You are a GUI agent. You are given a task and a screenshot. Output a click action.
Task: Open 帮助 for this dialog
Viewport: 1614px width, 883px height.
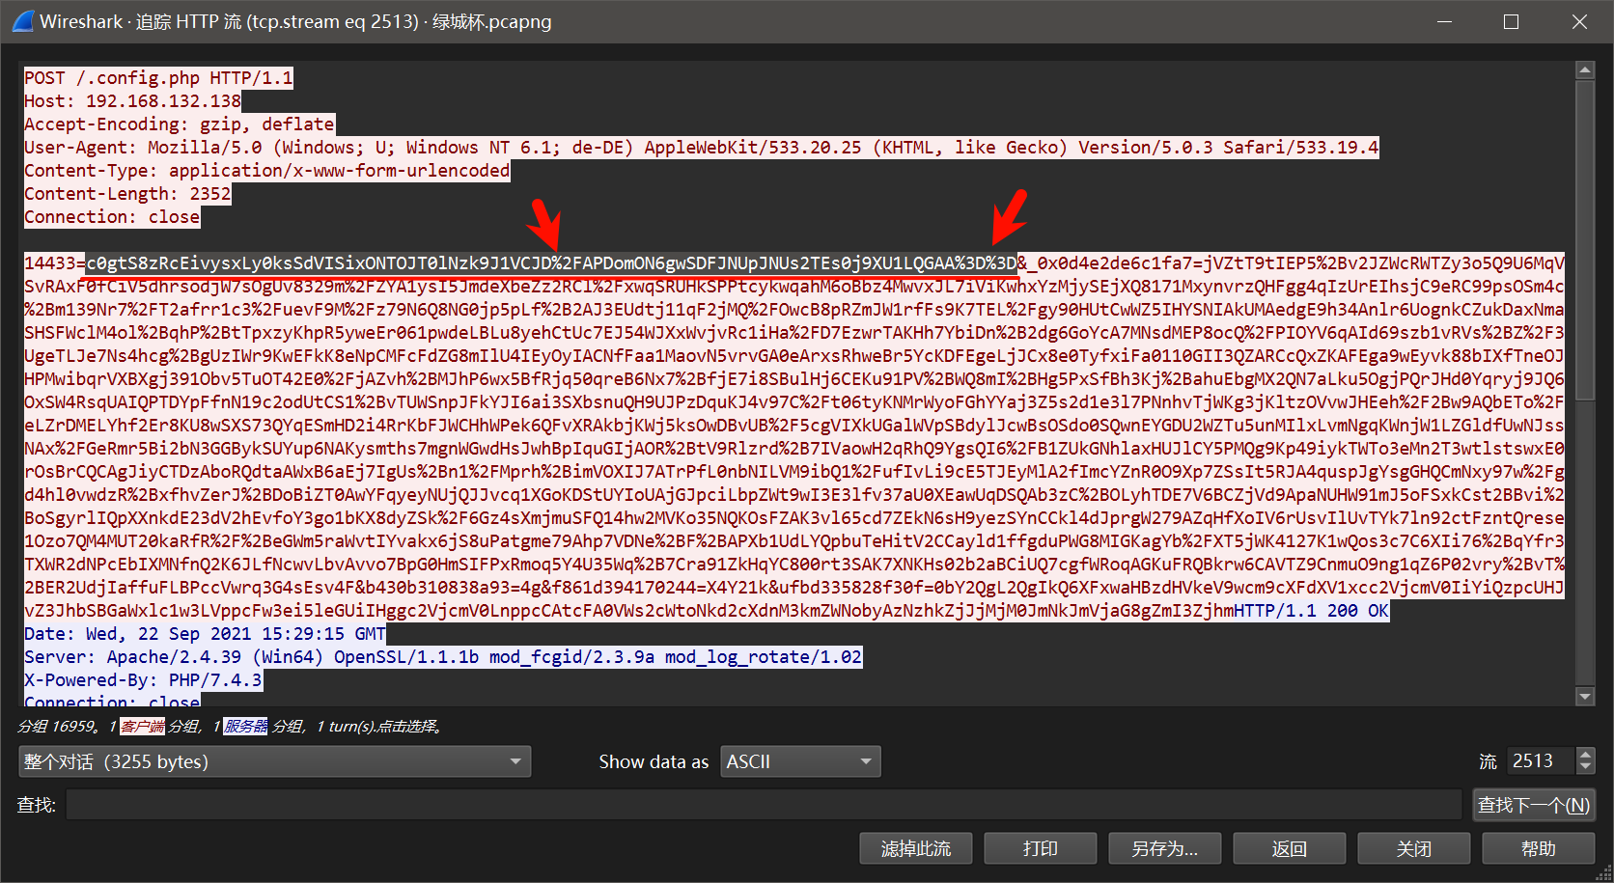pyautogui.click(x=1538, y=848)
